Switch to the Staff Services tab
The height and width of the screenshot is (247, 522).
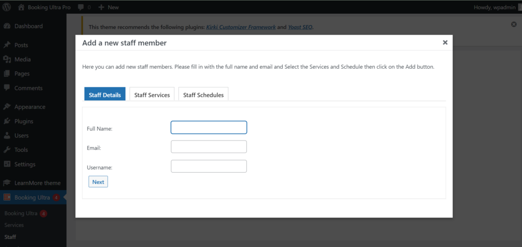tap(152, 94)
